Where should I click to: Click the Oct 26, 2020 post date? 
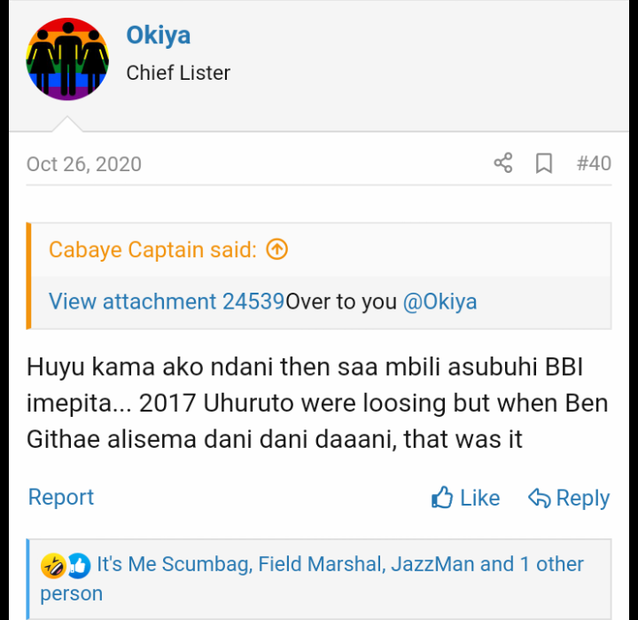coord(84,164)
